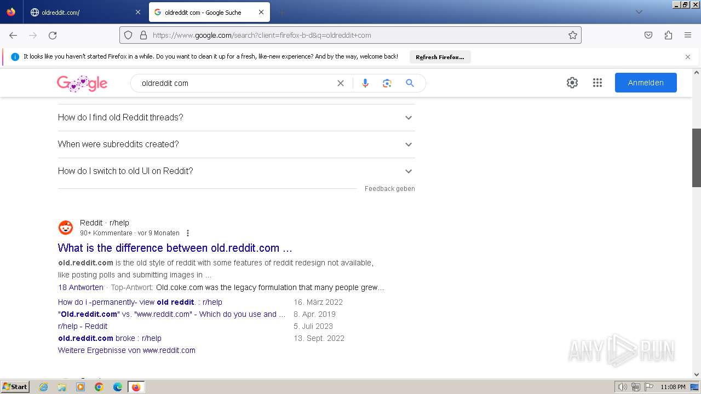Launch Edge from the taskbar
The width and height of the screenshot is (701, 394).
(x=118, y=387)
